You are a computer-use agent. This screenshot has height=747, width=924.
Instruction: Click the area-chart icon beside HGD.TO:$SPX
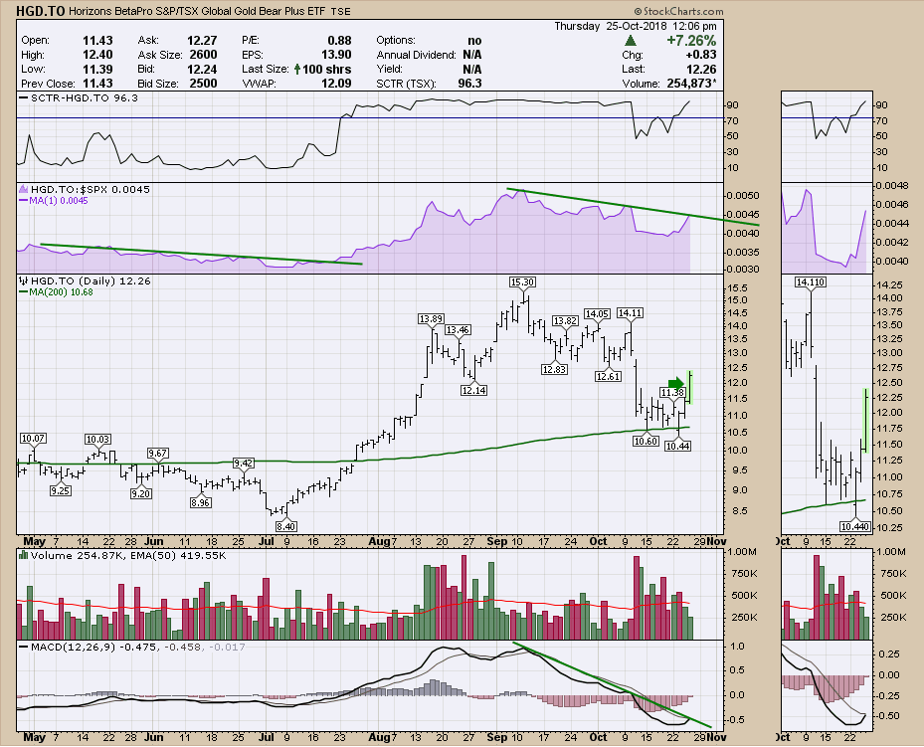(x=24, y=189)
